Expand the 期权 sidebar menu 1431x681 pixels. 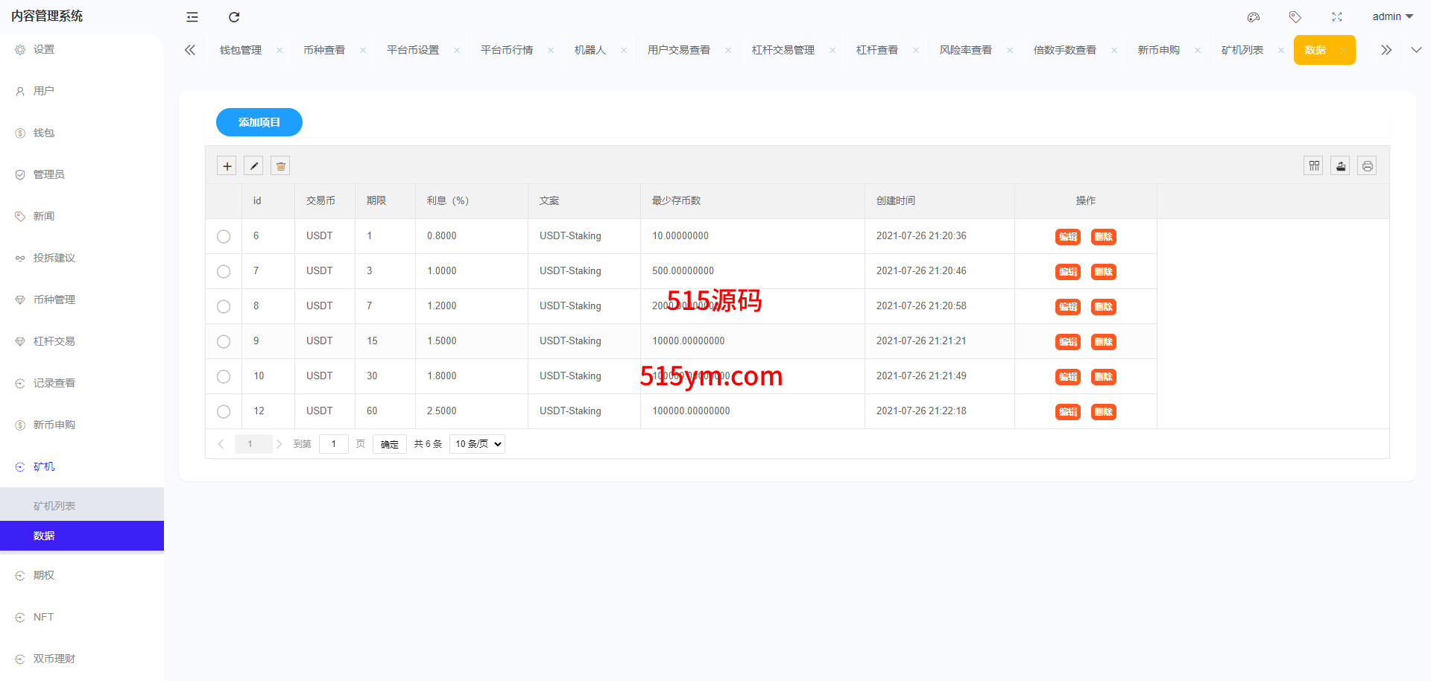[x=44, y=575]
